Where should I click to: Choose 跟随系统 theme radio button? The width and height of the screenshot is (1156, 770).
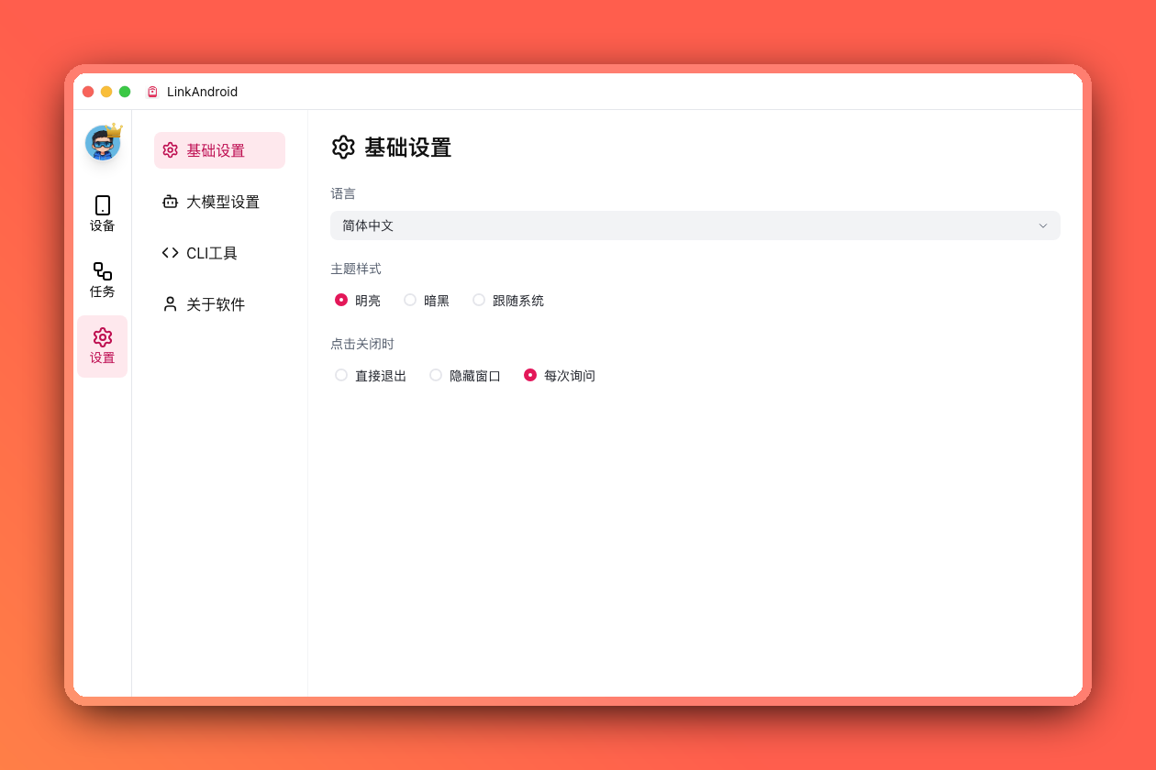click(x=479, y=300)
